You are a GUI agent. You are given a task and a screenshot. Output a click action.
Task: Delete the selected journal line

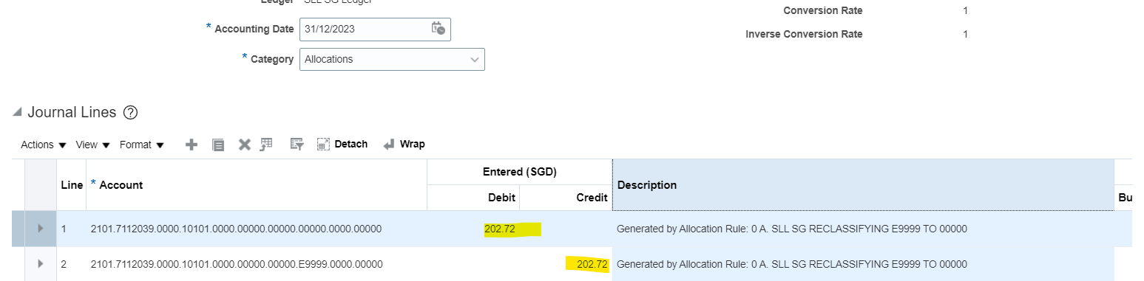pyautogui.click(x=245, y=145)
